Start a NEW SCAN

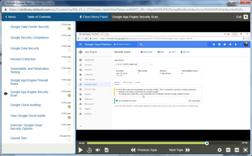point(146,52)
